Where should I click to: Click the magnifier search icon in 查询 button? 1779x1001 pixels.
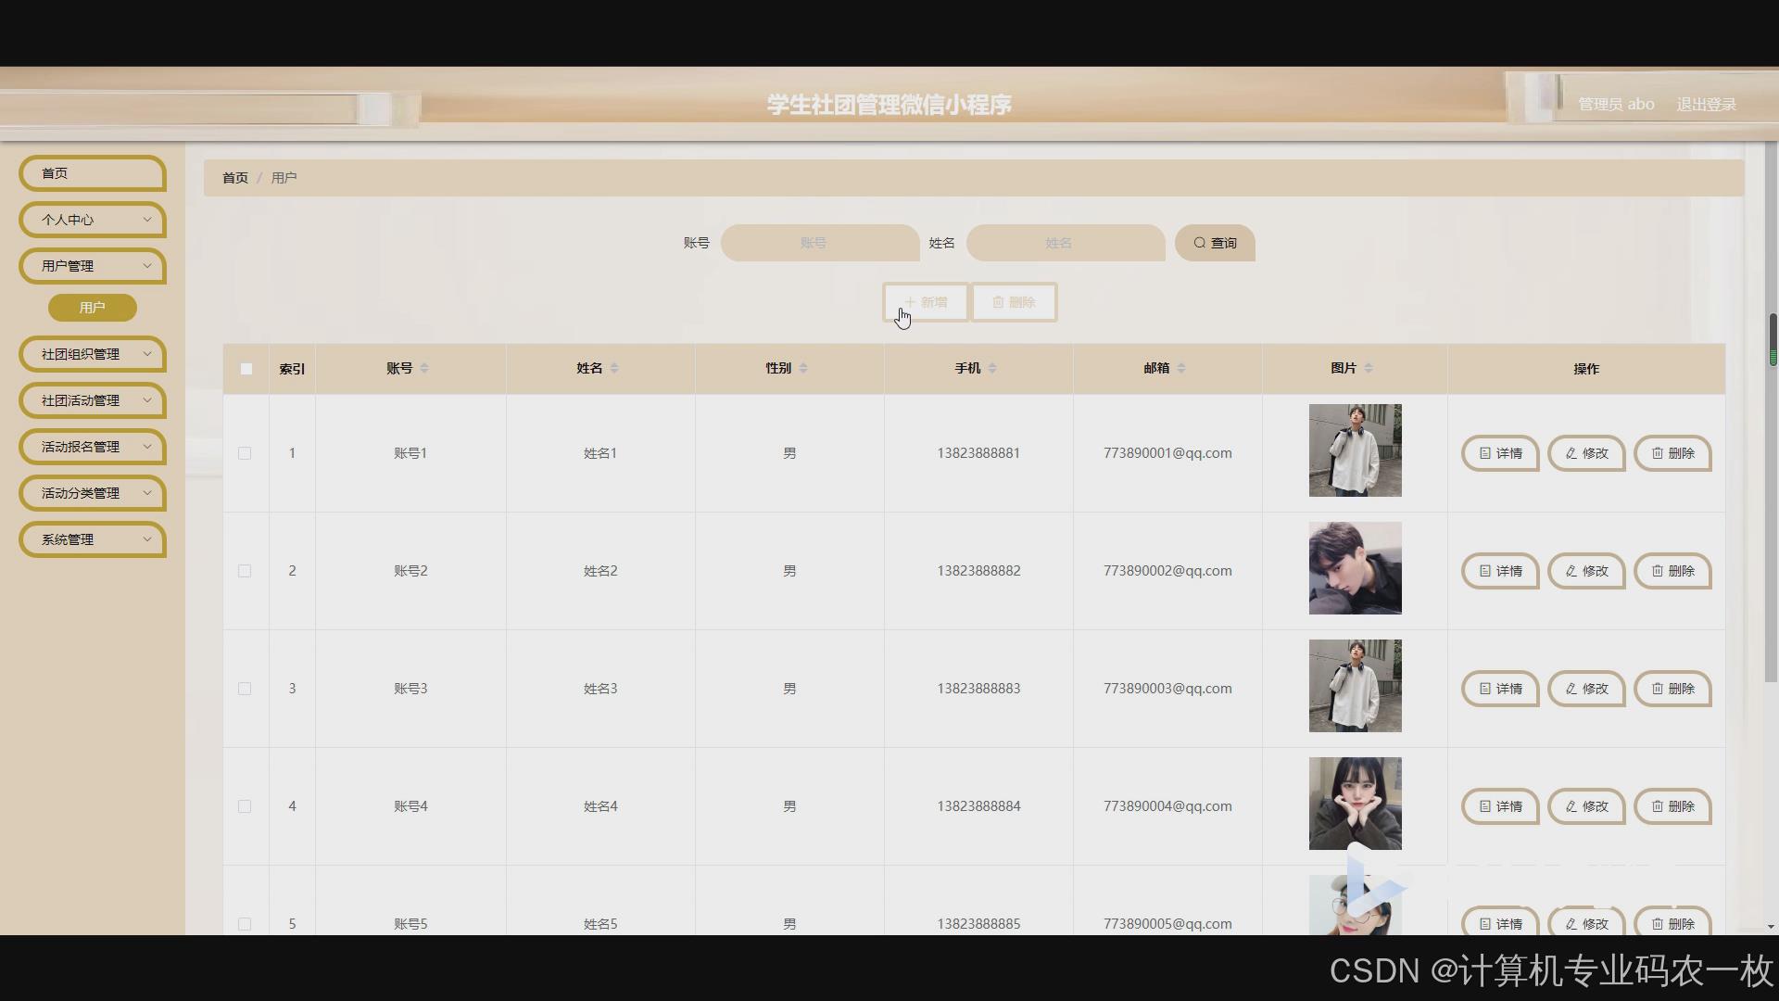tap(1199, 243)
